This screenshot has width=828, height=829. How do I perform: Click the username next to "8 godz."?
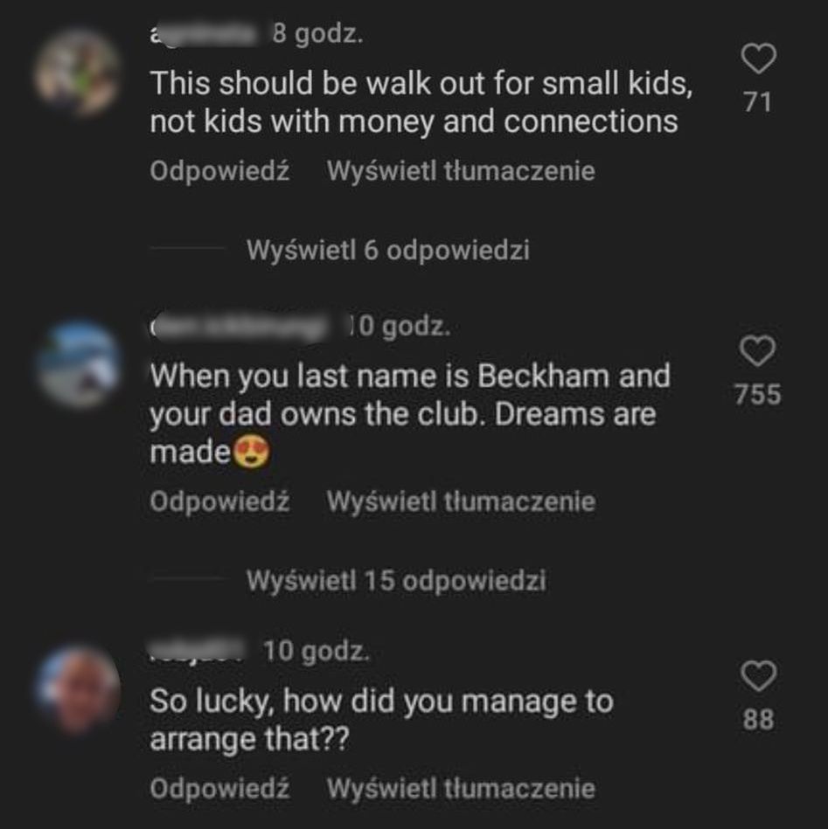click(x=206, y=35)
